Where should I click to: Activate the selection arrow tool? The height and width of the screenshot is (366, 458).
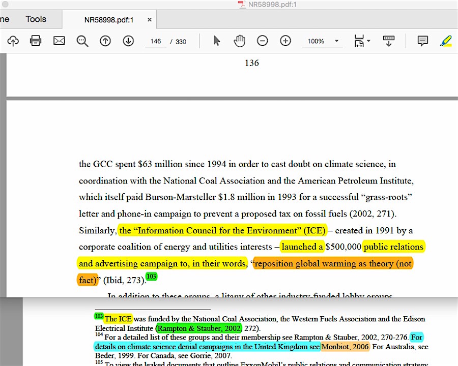[x=217, y=41]
